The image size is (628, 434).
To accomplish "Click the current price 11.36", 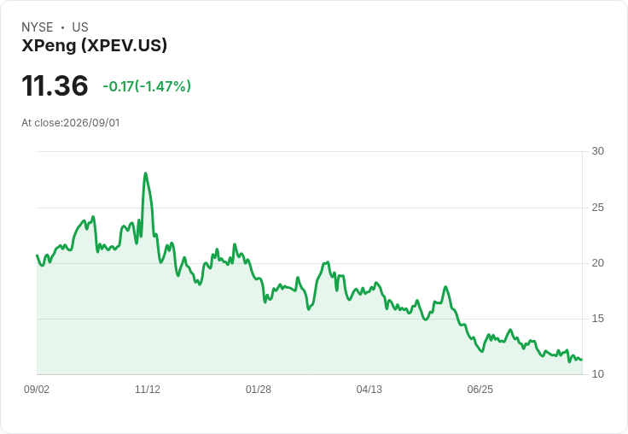I will 55,85.
